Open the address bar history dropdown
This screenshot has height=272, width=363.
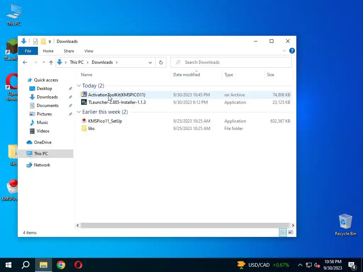pos(150,62)
